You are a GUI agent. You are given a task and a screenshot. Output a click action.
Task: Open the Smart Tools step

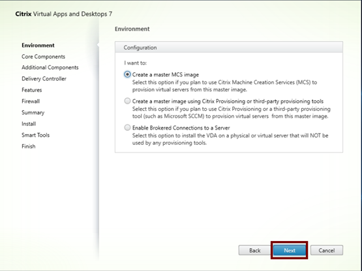36,135
